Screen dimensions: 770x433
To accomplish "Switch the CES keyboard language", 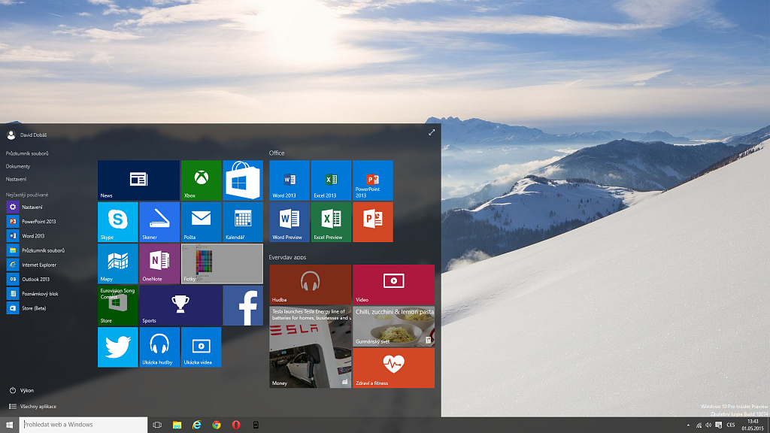I will [731, 425].
